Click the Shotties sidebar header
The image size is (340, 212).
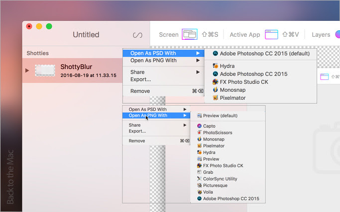(x=38, y=53)
